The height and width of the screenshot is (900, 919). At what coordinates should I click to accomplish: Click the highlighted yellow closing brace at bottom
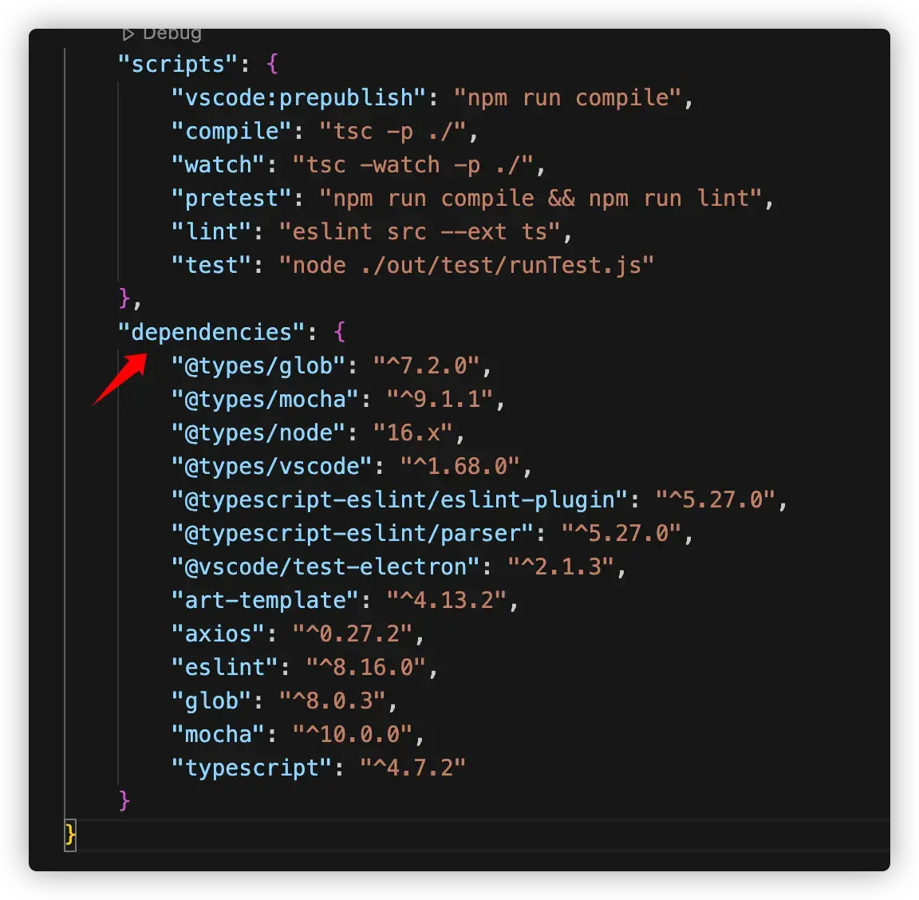point(70,835)
